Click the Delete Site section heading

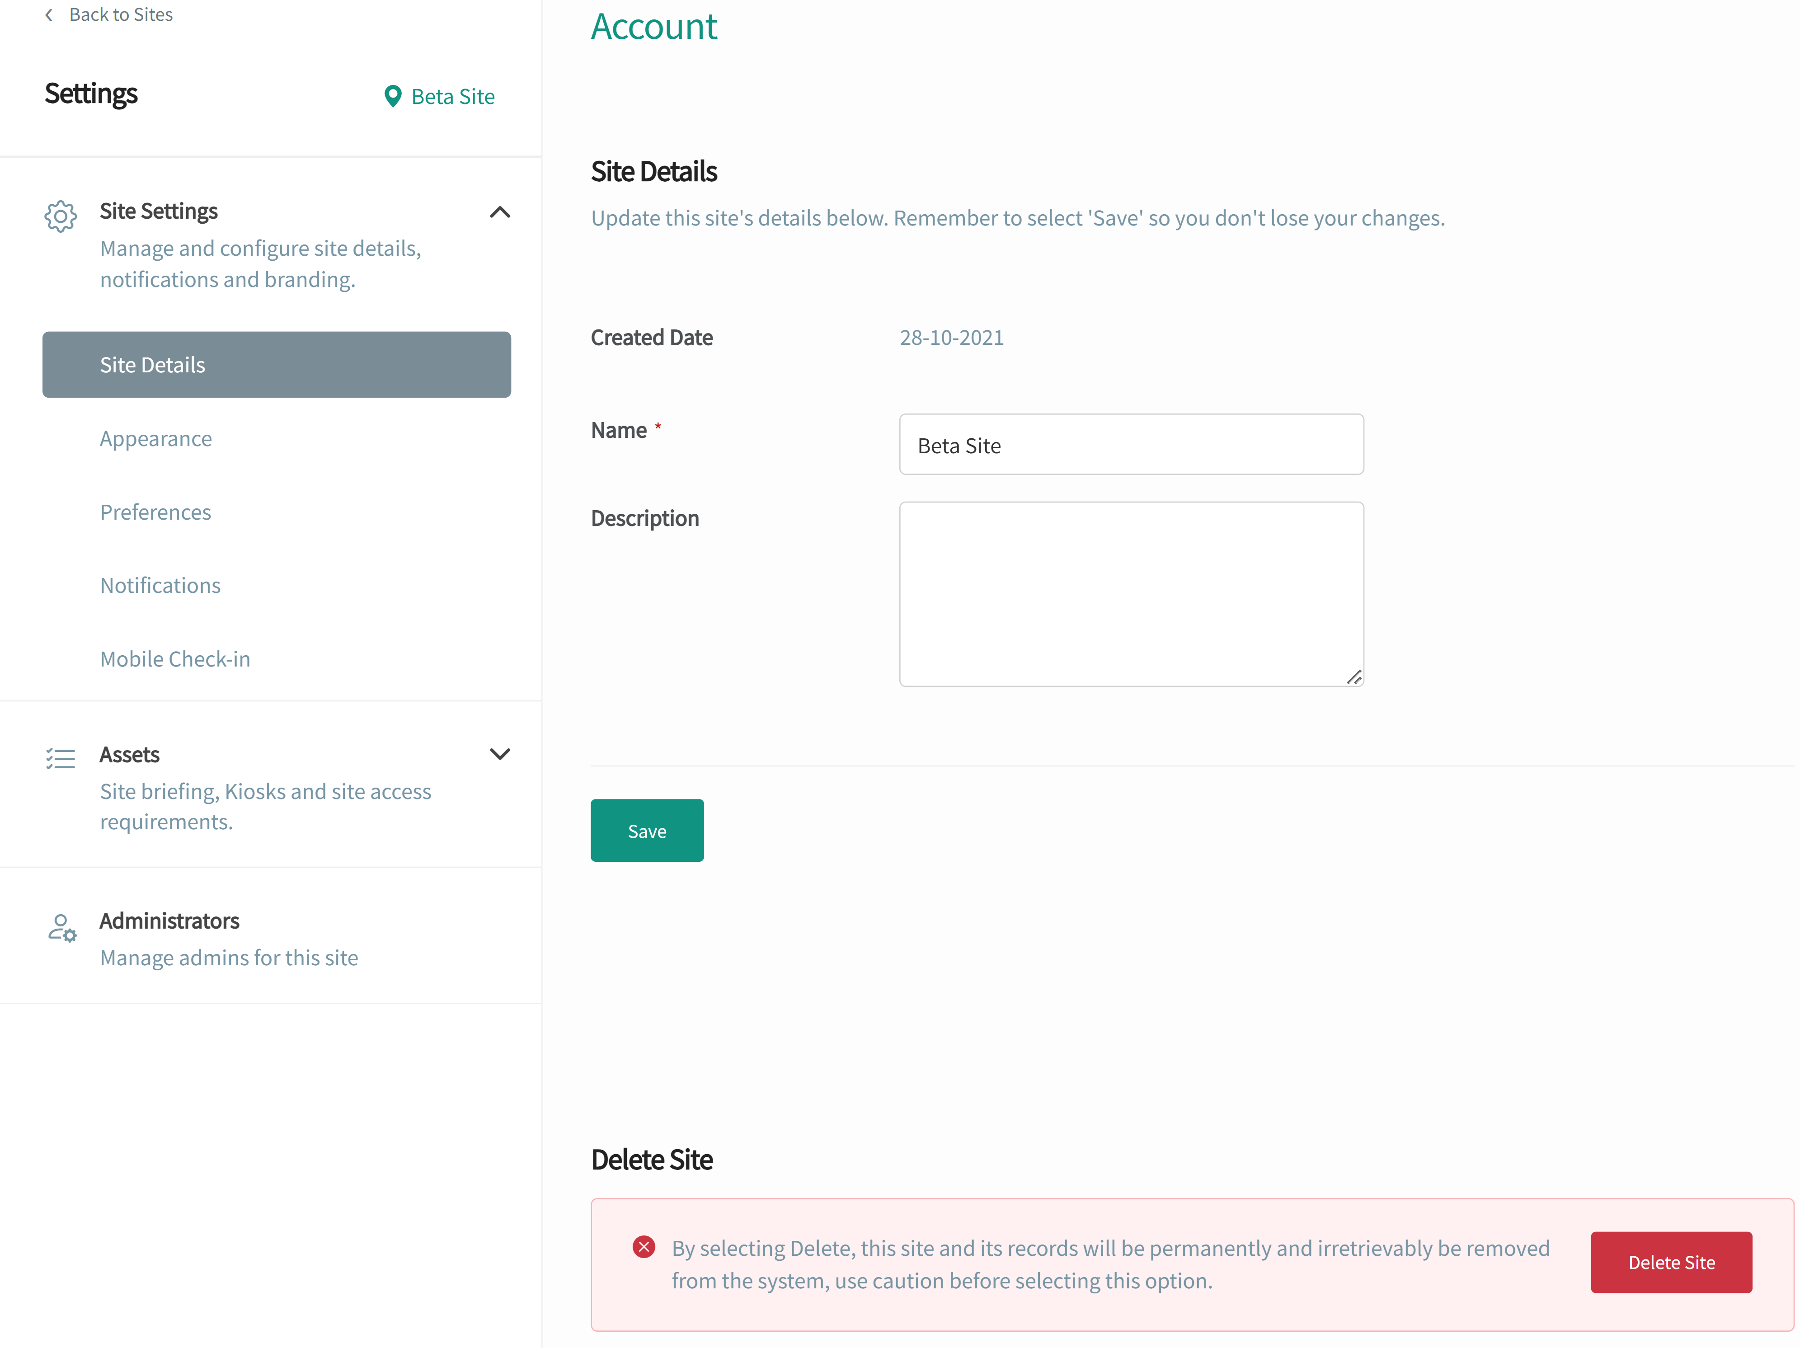pos(652,1160)
